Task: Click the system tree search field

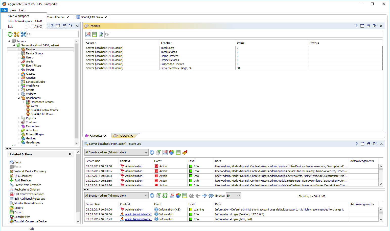Action: pos(52,34)
